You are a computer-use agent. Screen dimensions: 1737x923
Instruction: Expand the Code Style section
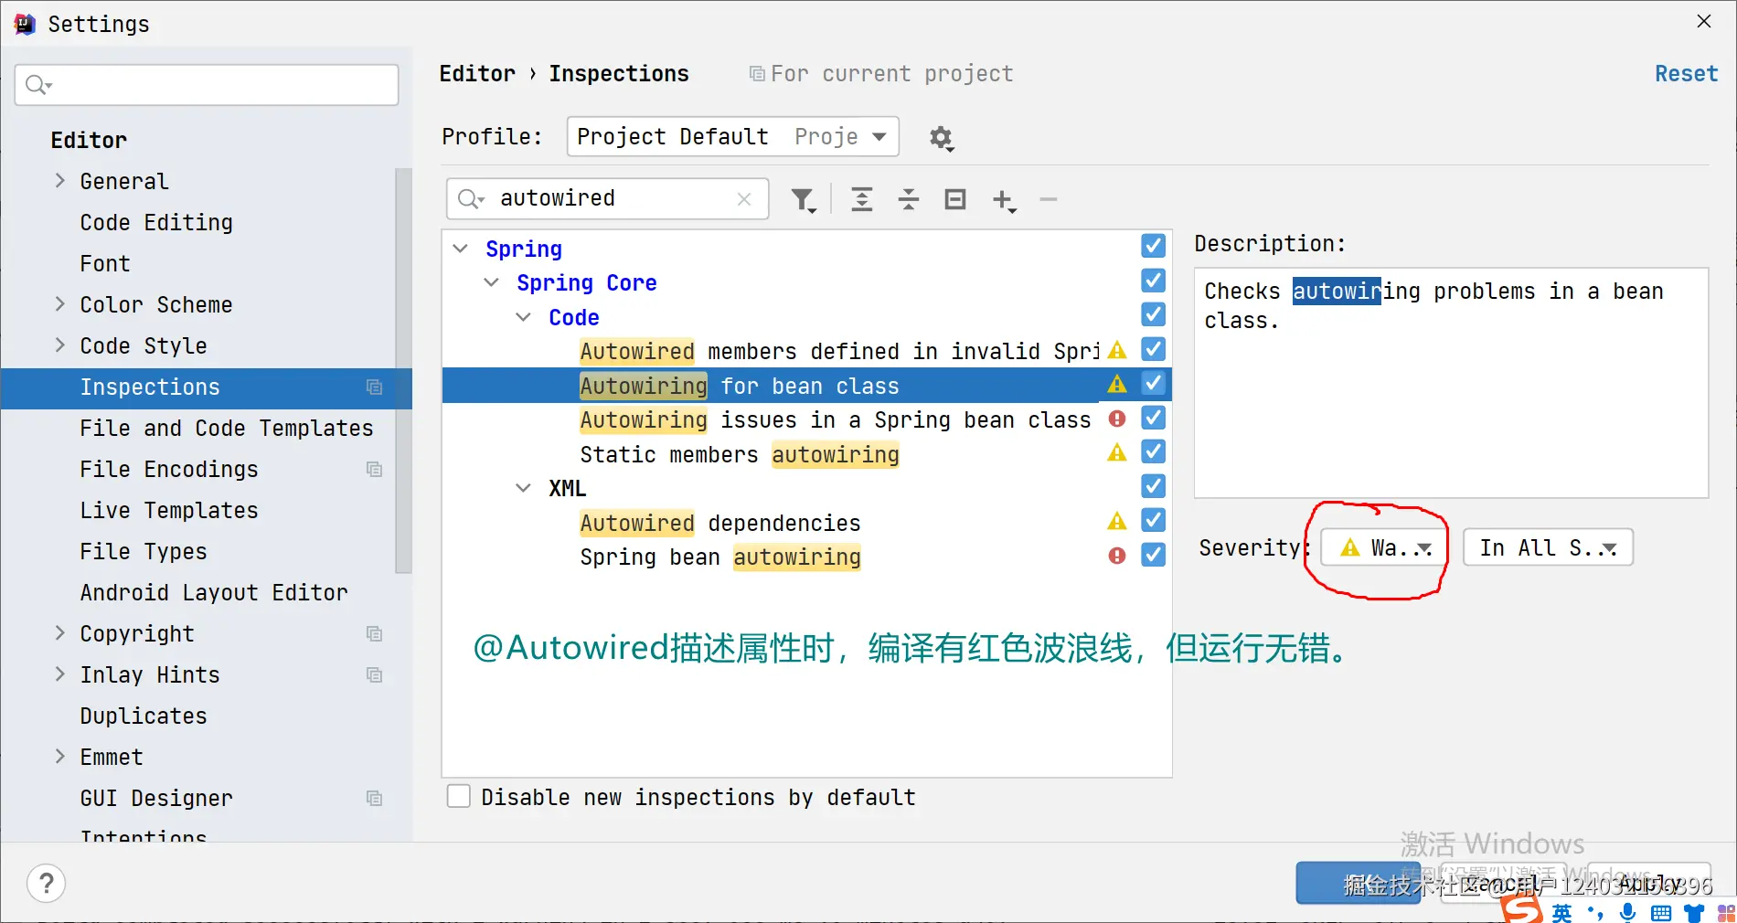pyautogui.click(x=60, y=345)
